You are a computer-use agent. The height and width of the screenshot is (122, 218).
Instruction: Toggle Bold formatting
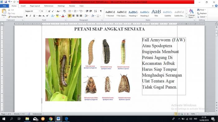27,16
